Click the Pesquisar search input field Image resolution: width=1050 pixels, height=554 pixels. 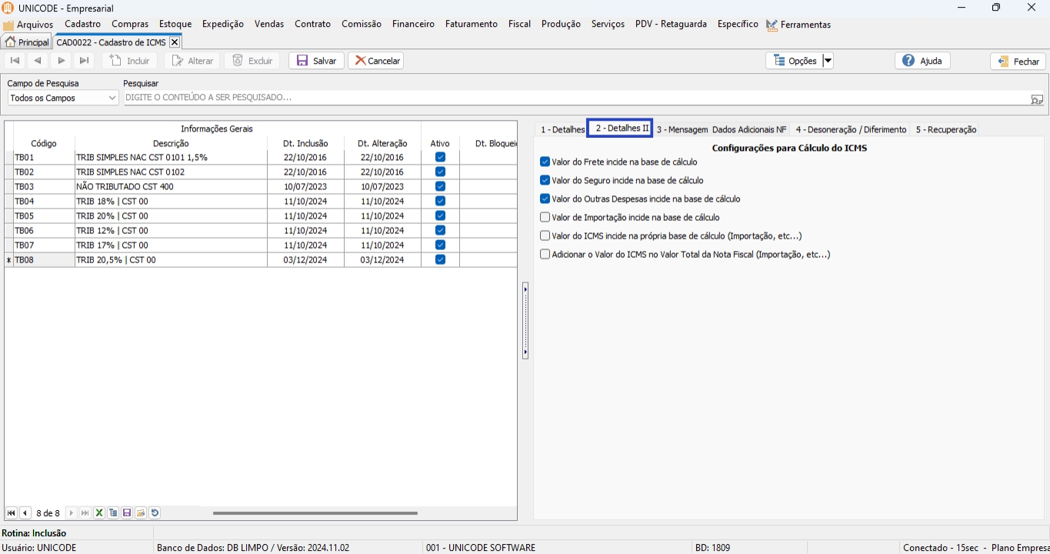pyautogui.click(x=569, y=98)
